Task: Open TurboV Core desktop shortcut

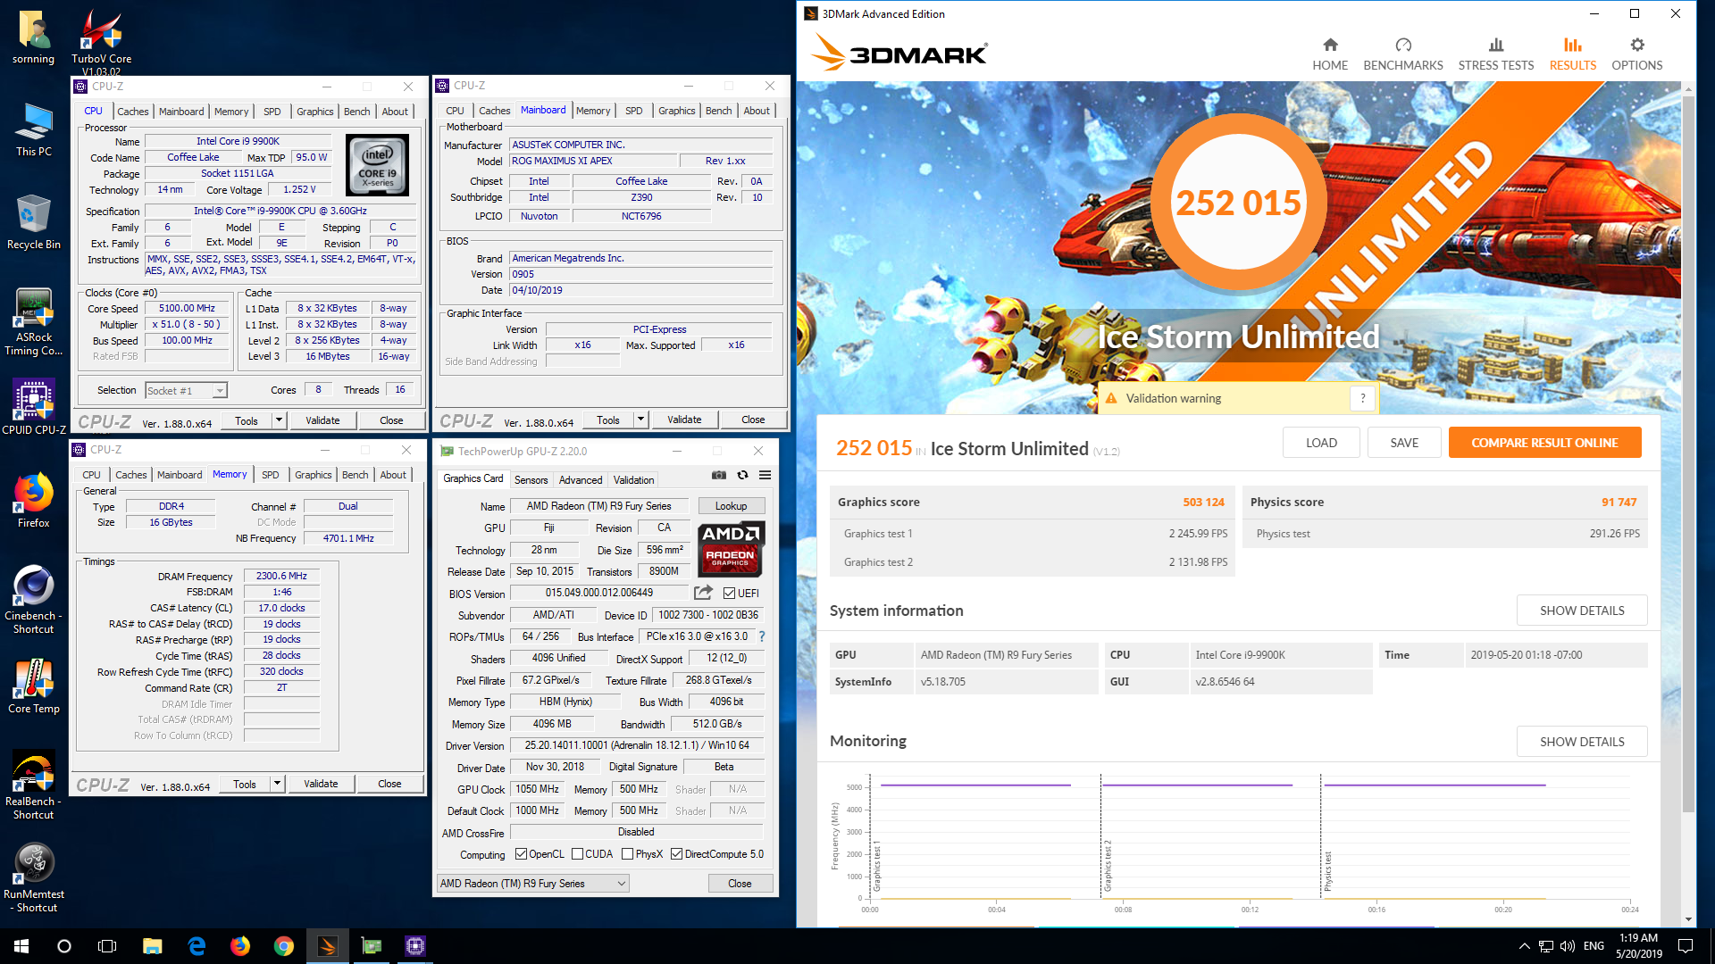Action: (101, 40)
